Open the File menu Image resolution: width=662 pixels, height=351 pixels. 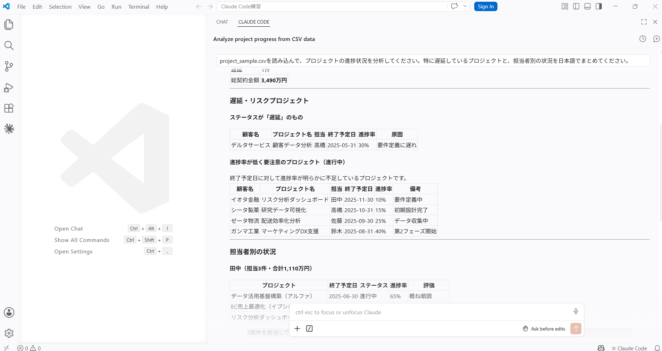[22, 7]
